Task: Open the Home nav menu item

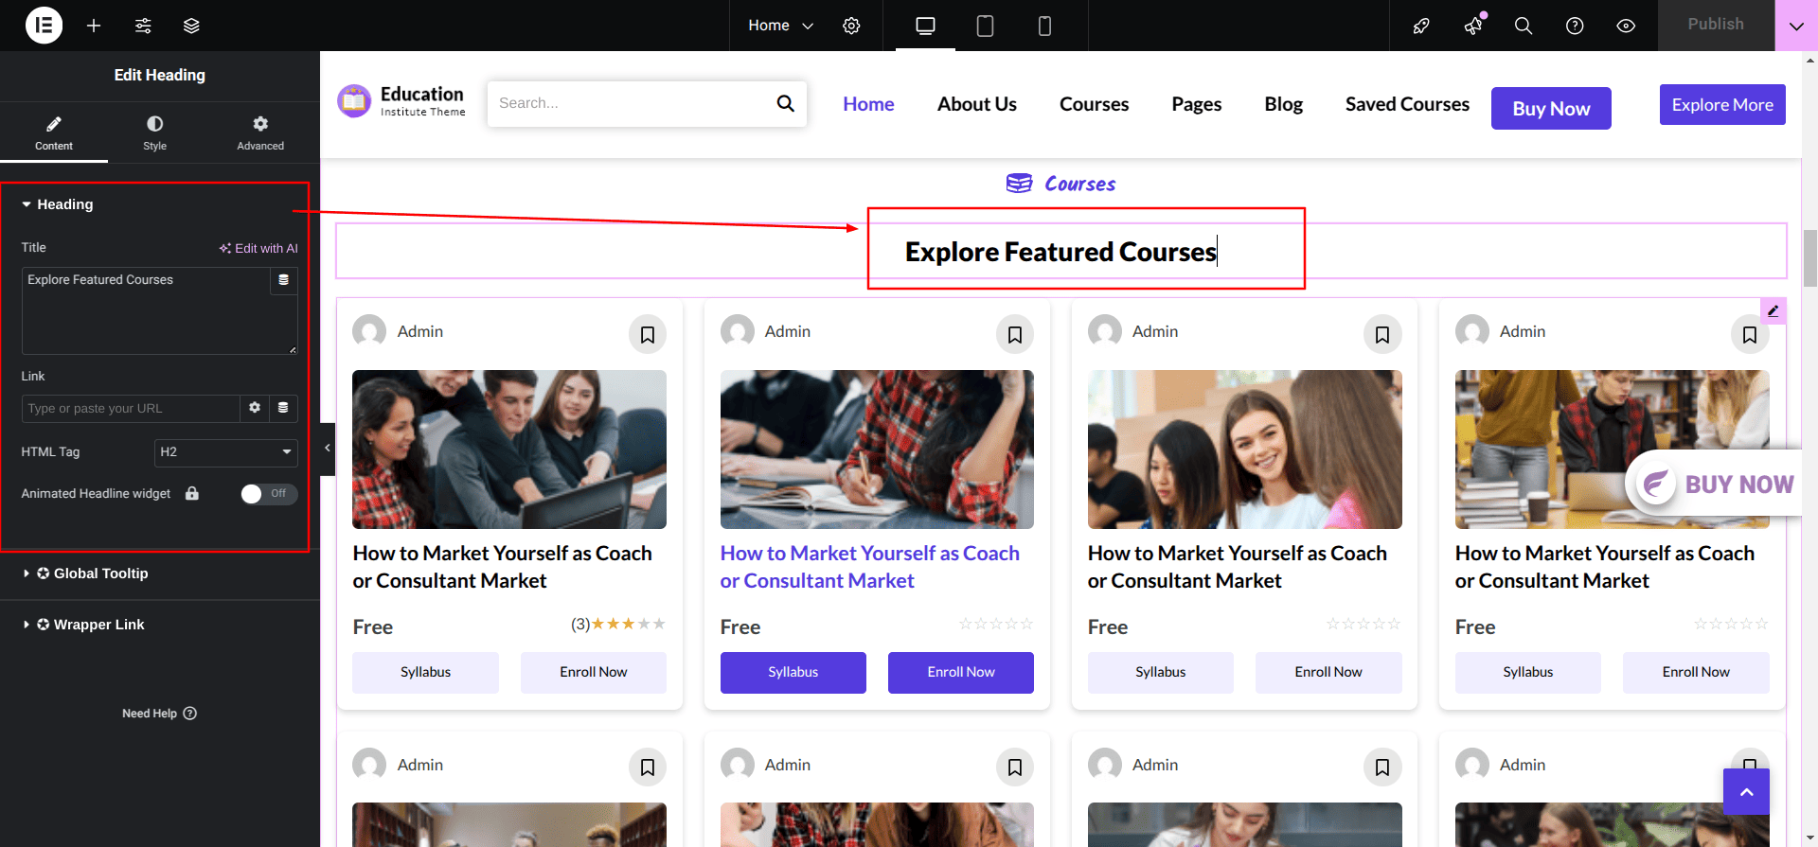Action: point(868,104)
